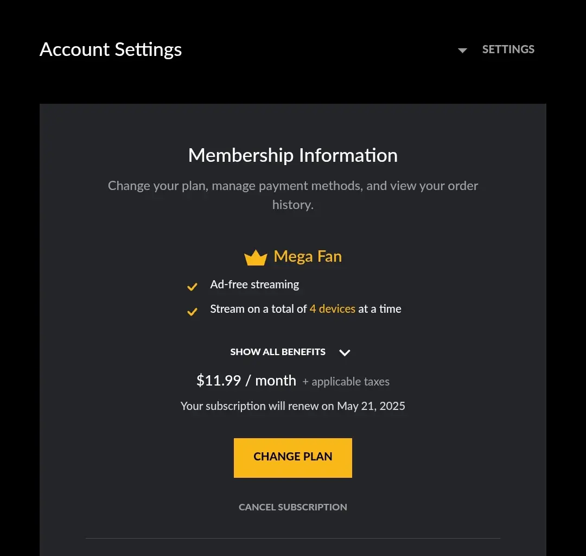Click the Membership Information heading
Screen dimensions: 586x556
[x=293, y=155]
